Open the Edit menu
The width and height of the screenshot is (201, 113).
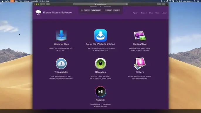(16, 1)
